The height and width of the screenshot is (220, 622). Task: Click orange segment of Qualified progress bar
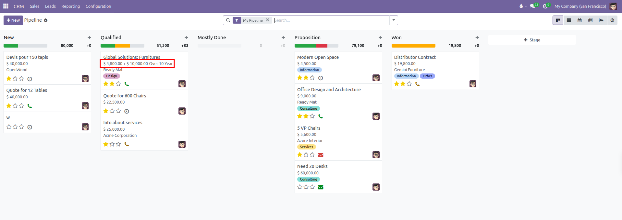122,46
